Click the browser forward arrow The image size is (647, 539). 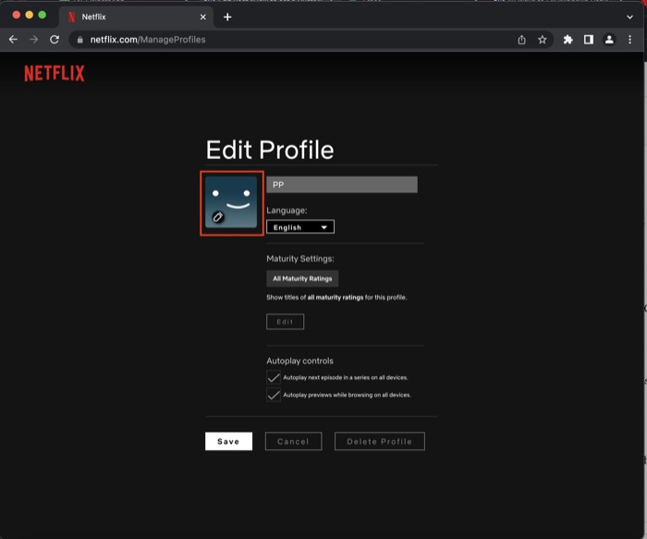click(34, 40)
